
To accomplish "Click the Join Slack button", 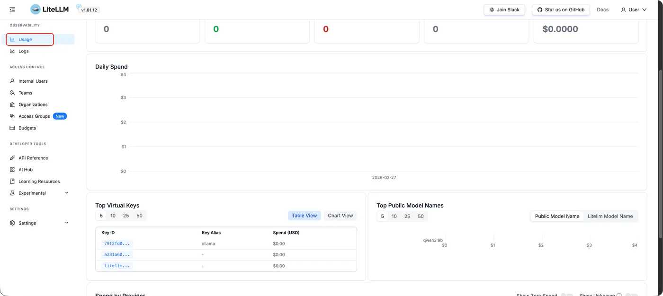I will tap(504, 9).
